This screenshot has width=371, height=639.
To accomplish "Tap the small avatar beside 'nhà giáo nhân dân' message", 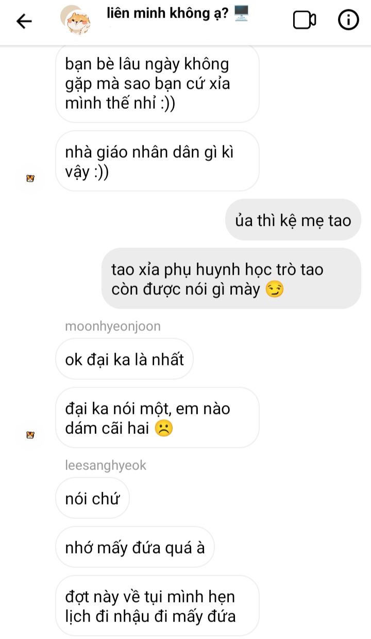I will pyautogui.click(x=30, y=179).
